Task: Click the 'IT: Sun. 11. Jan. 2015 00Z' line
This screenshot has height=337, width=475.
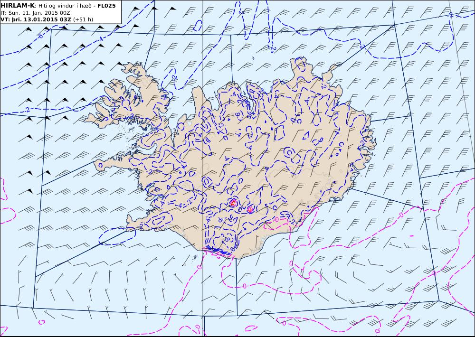Action: [35, 13]
